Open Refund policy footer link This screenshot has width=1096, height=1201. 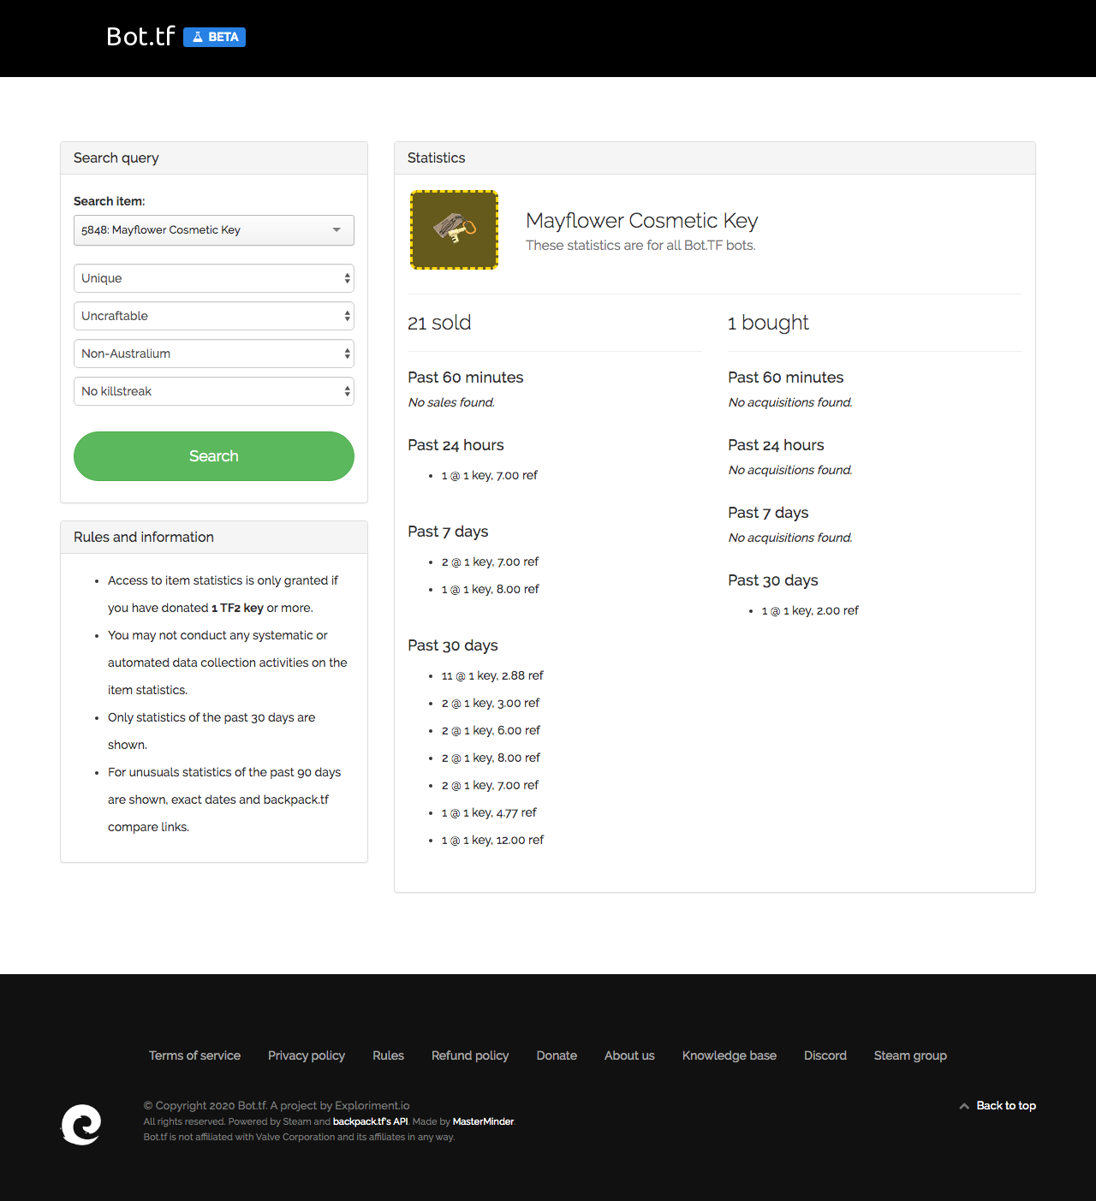coord(470,1055)
